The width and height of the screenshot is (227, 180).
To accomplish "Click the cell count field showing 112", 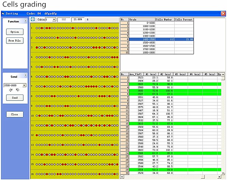I will pyautogui.click(x=64, y=20).
